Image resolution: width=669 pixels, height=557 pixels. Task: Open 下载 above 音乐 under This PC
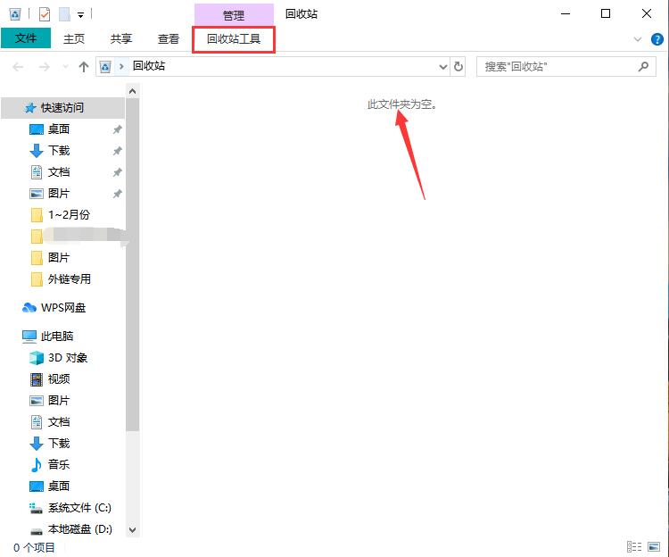point(59,444)
